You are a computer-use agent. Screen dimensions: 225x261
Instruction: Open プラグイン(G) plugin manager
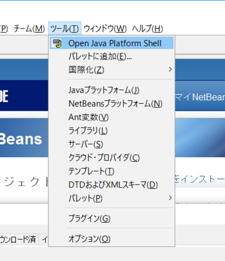pyautogui.click(x=112, y=219)
